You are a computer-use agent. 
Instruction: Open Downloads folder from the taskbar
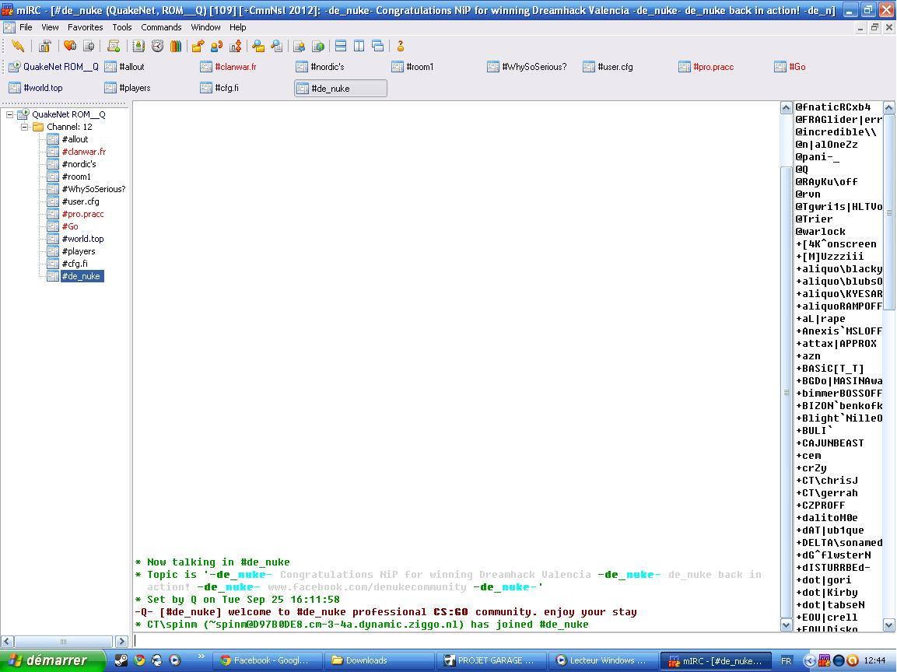point(366,660)
